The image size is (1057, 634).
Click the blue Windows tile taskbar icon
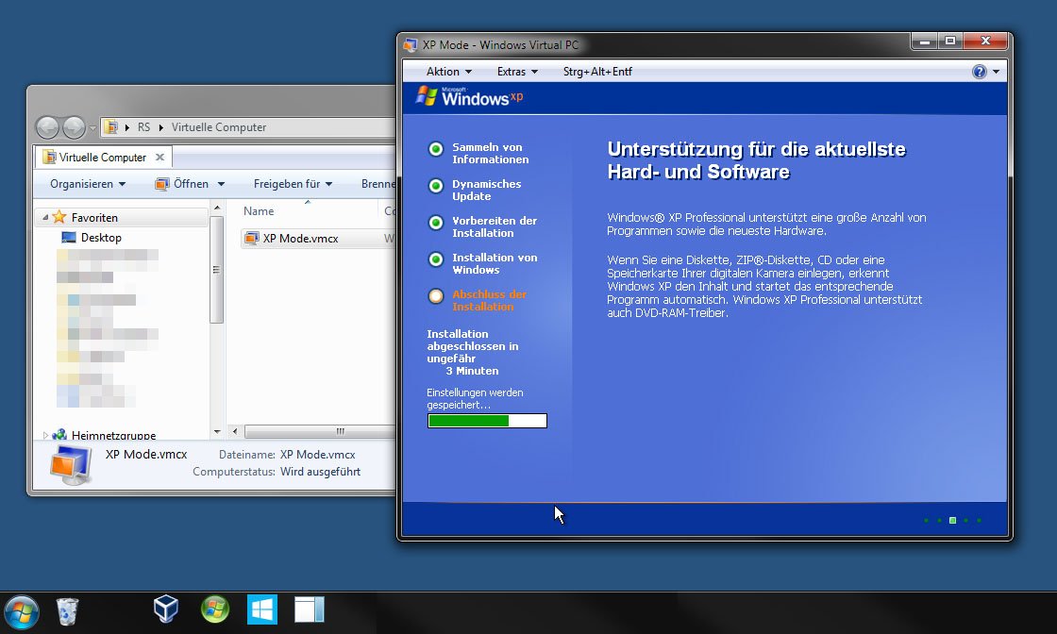262,609
